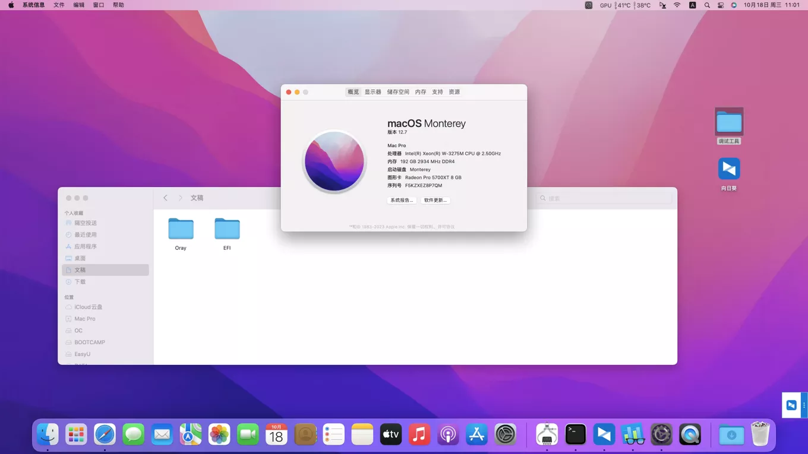Open the Music app from the Dock
Image resolution: width=808 pixels, height=454 pixels.
coord(419,434)
